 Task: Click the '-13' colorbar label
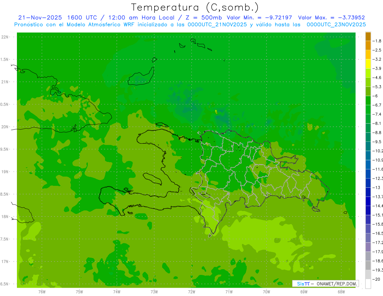(x=376, y=187)
